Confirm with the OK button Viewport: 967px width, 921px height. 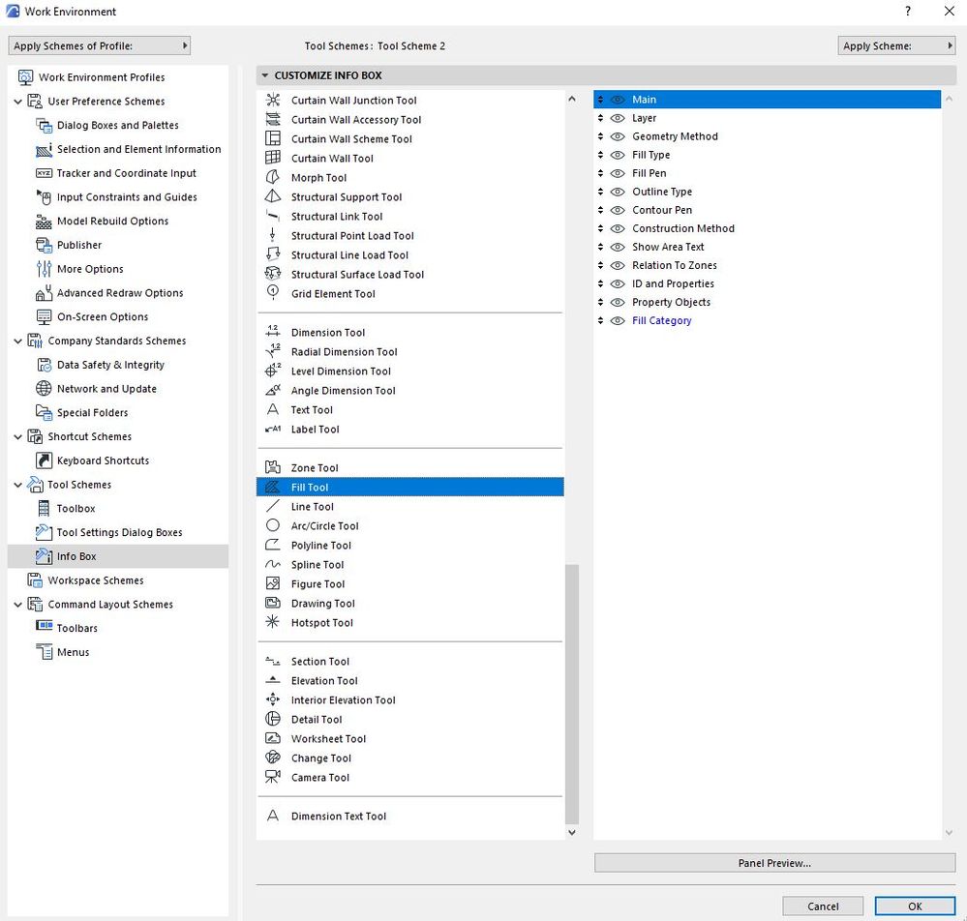pos(915,906)
